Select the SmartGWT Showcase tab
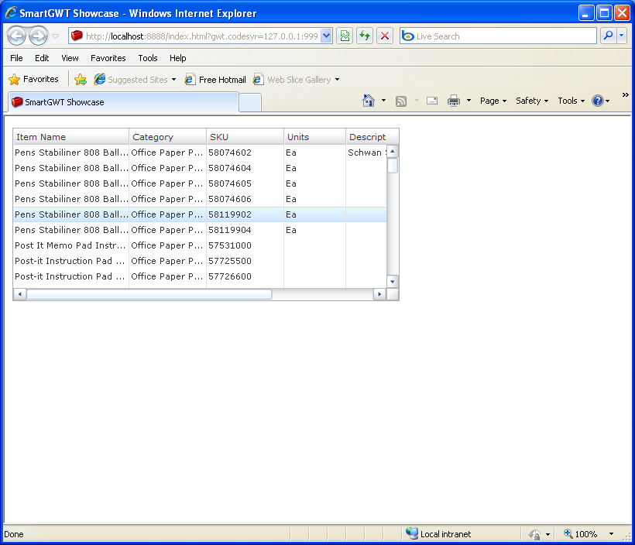Viewport: 635px width, 545px height. point(123,102)
